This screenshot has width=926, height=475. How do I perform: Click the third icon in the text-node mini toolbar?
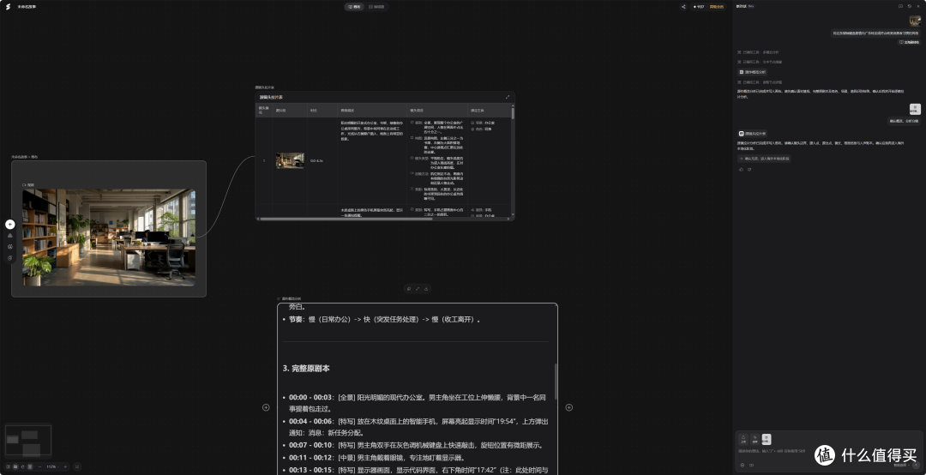426,289
